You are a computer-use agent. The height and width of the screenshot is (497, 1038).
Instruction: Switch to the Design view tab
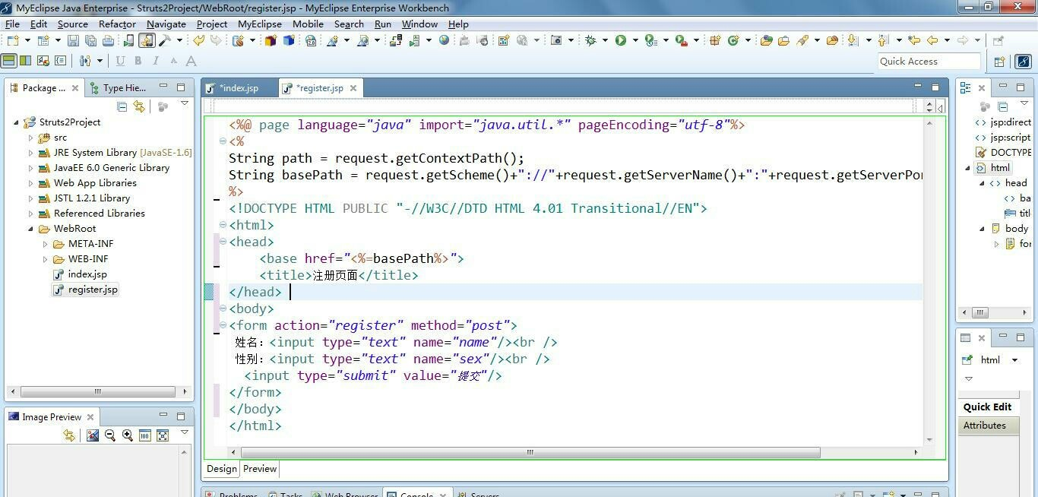[x=222, y=469]
